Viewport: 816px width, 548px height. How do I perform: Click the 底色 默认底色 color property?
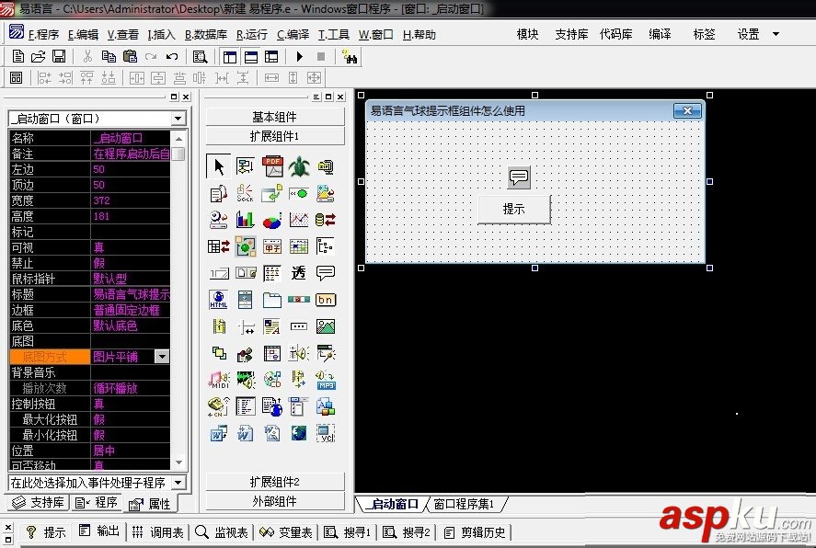coord(130,326)
